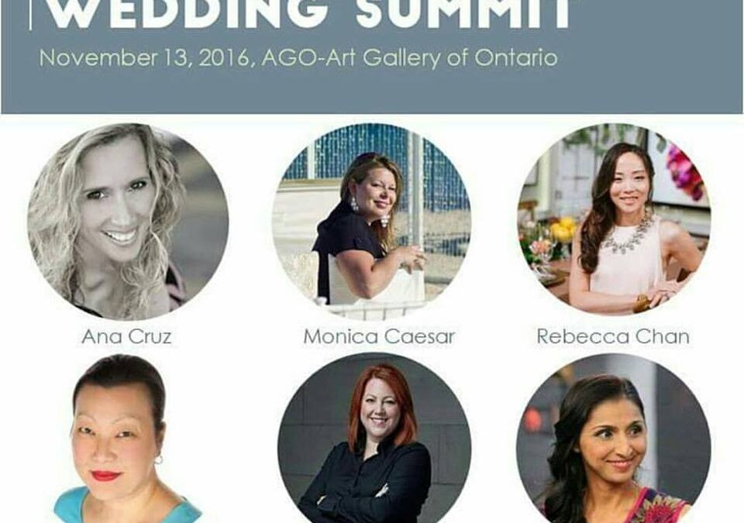Open the red-haired woman in black shirt photo
744x523 pixels.
point(374,438)
